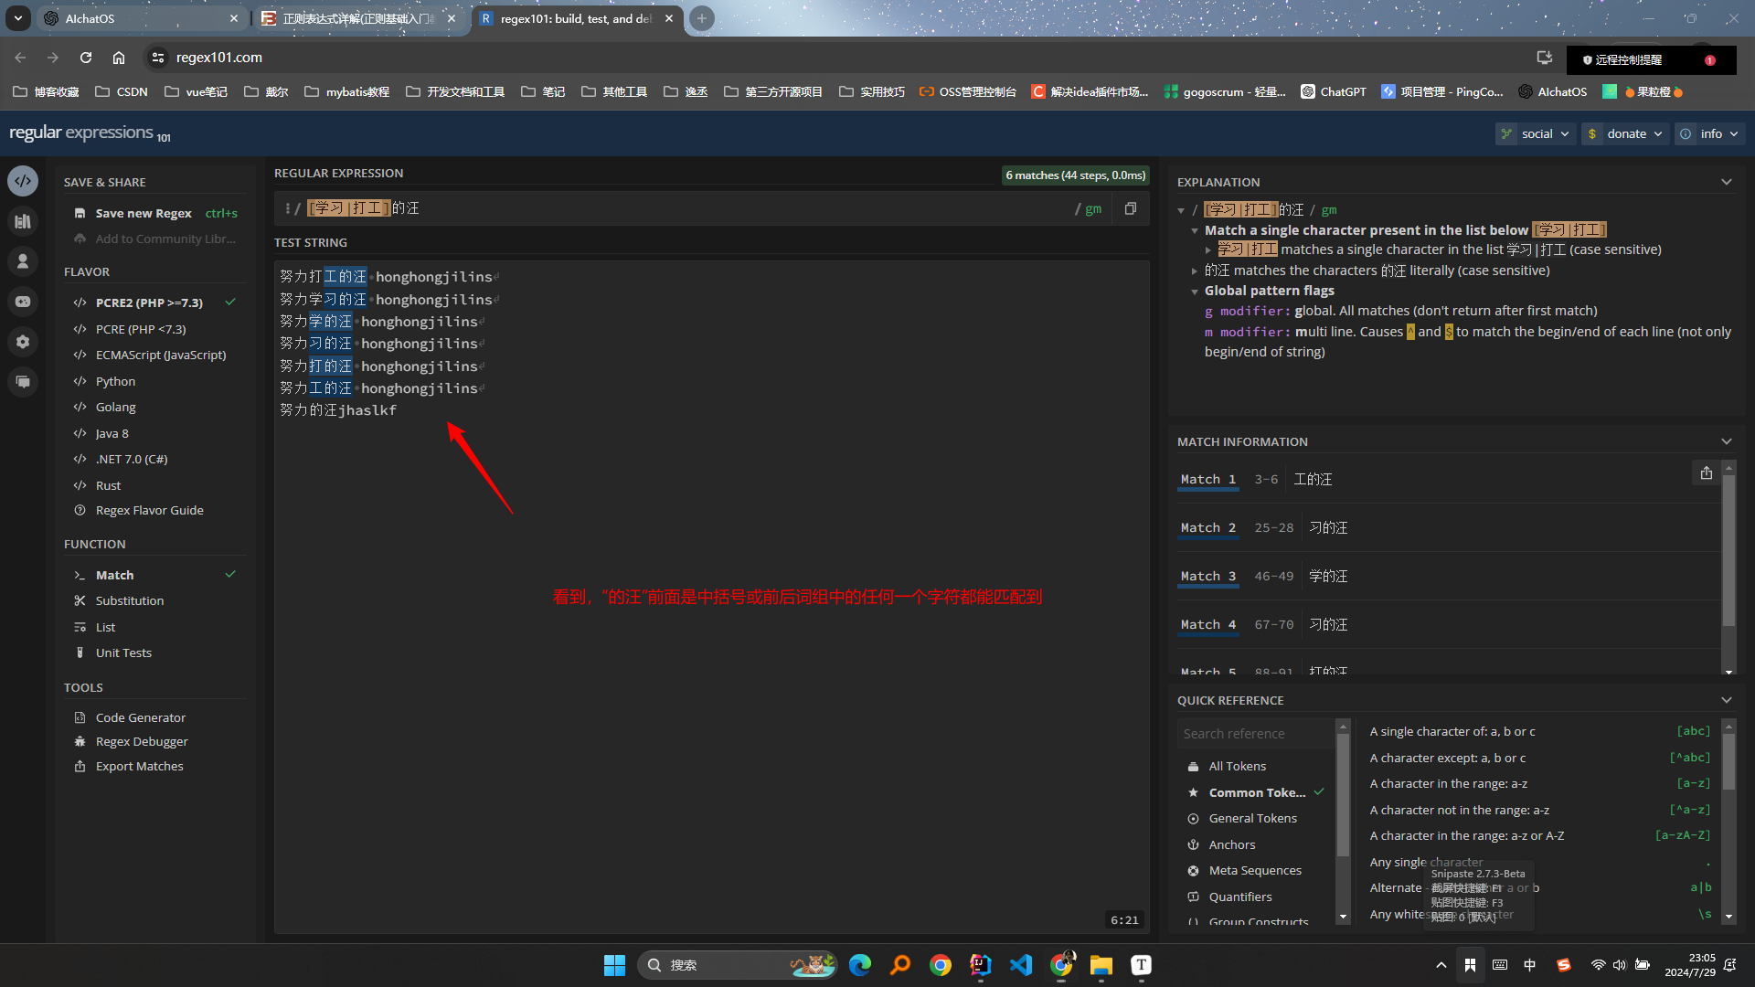Select Golang flavor
Image resolution: width=1755 pixels, height=987 pixels.
tap(154, 407)
